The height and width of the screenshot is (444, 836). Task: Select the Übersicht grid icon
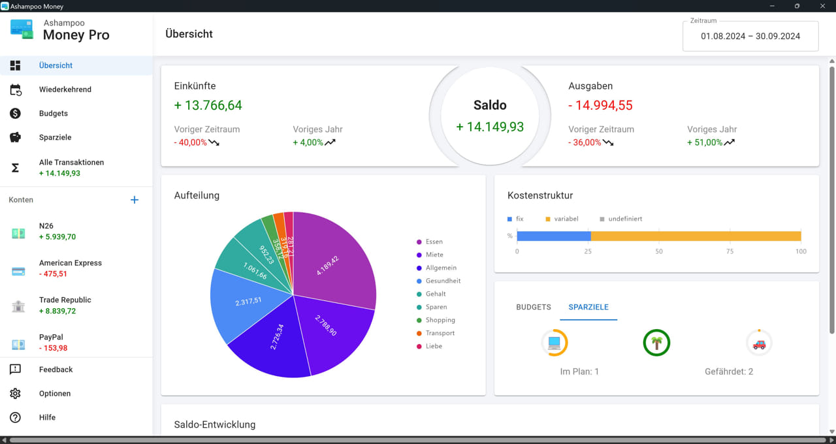[x=14, y=65]
